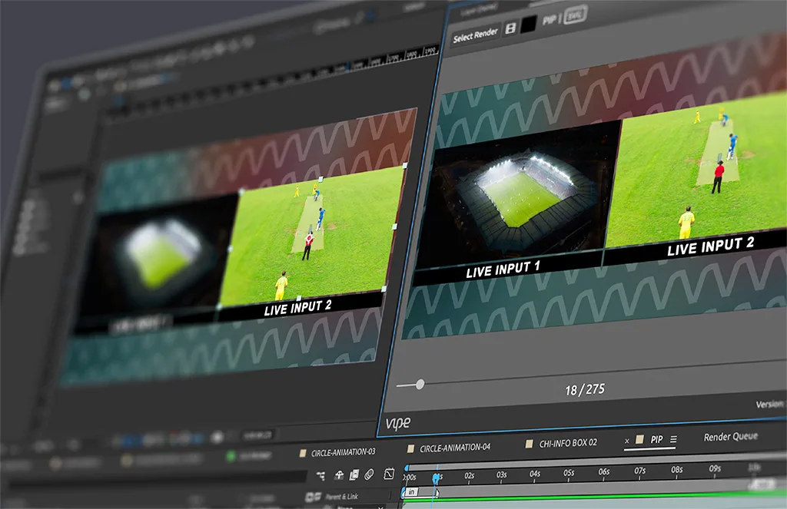Open the CHI-INFO BOX 02 tab
Image resolution: width=787 pixels, height=509 pixels.
coord(568,443)
